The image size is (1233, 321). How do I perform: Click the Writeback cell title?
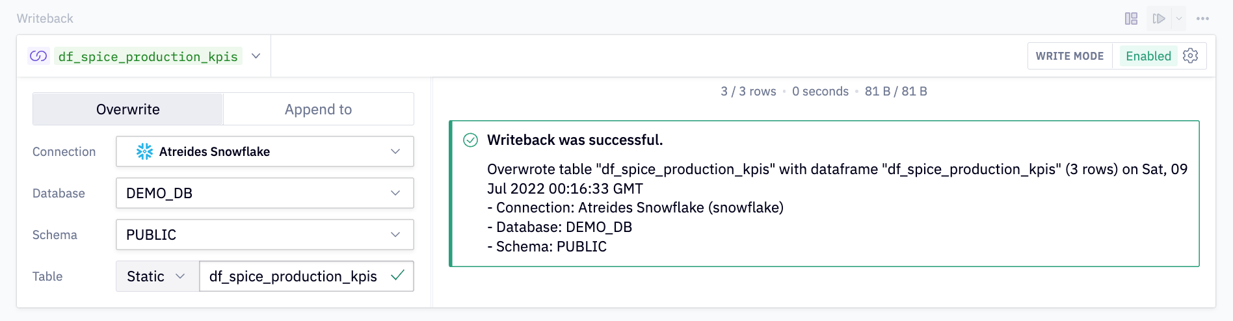[x=45, y=19]
